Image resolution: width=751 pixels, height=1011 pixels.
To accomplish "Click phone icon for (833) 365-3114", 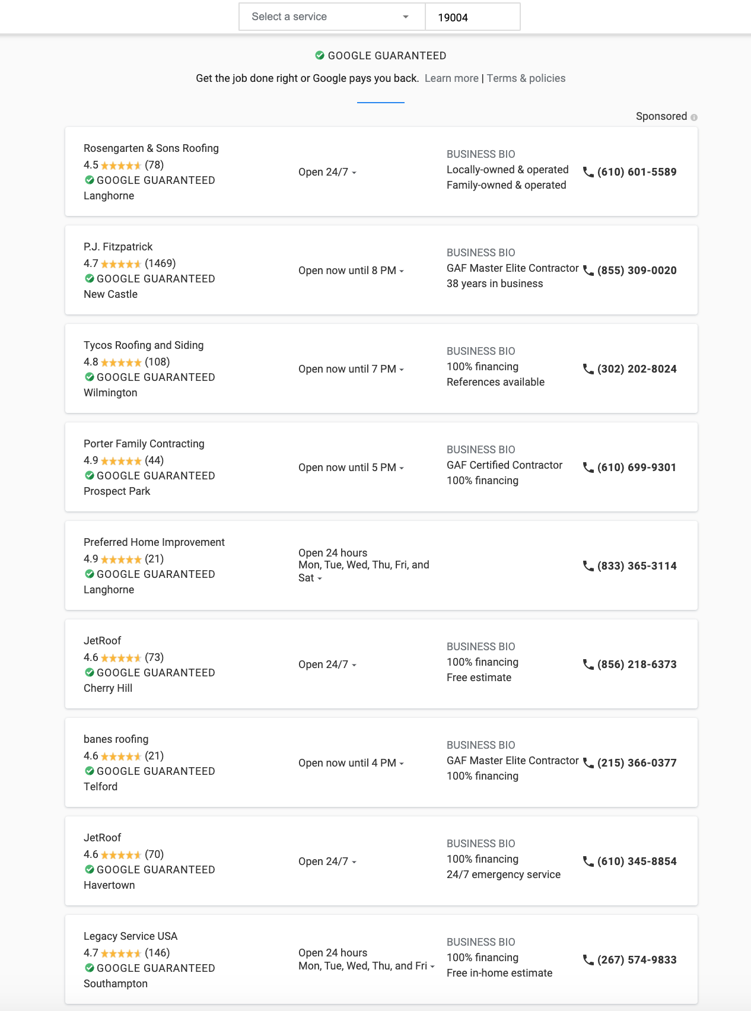I will click(588, 566).
